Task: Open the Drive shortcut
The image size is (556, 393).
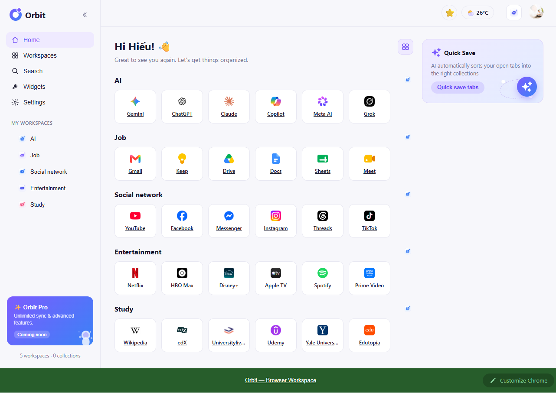Action: pos(229,164)
